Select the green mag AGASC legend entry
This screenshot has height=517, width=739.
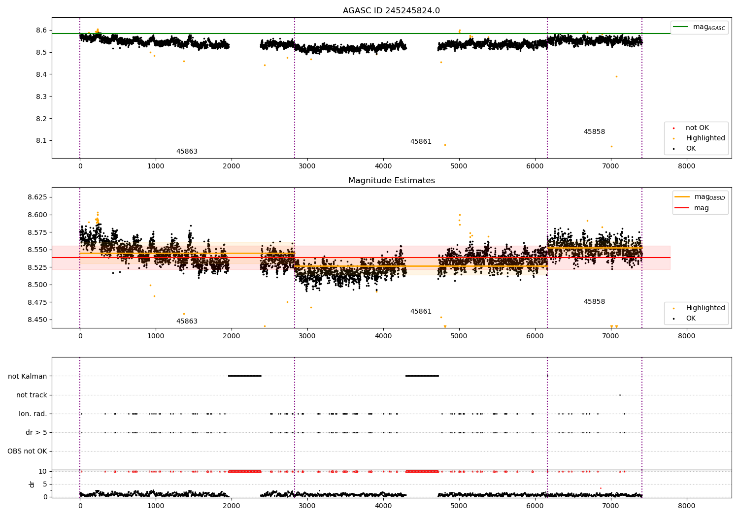[699, 27]
